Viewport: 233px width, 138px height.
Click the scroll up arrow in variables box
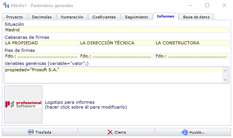click(x=225, y=70)
